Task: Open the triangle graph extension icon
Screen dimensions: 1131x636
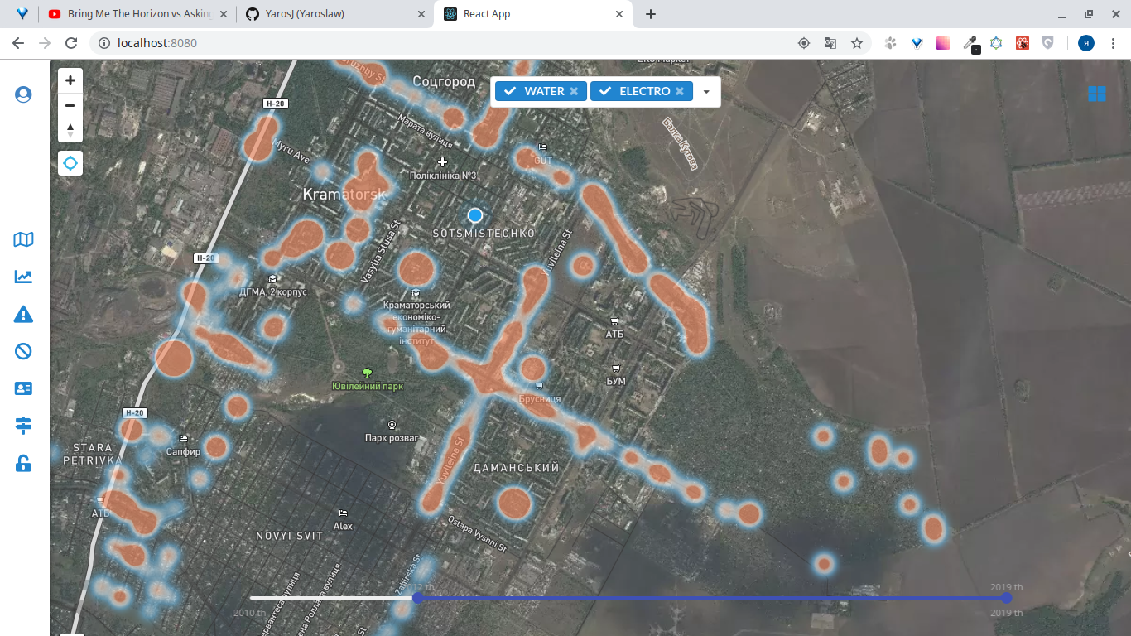Action: coord(996,43)
